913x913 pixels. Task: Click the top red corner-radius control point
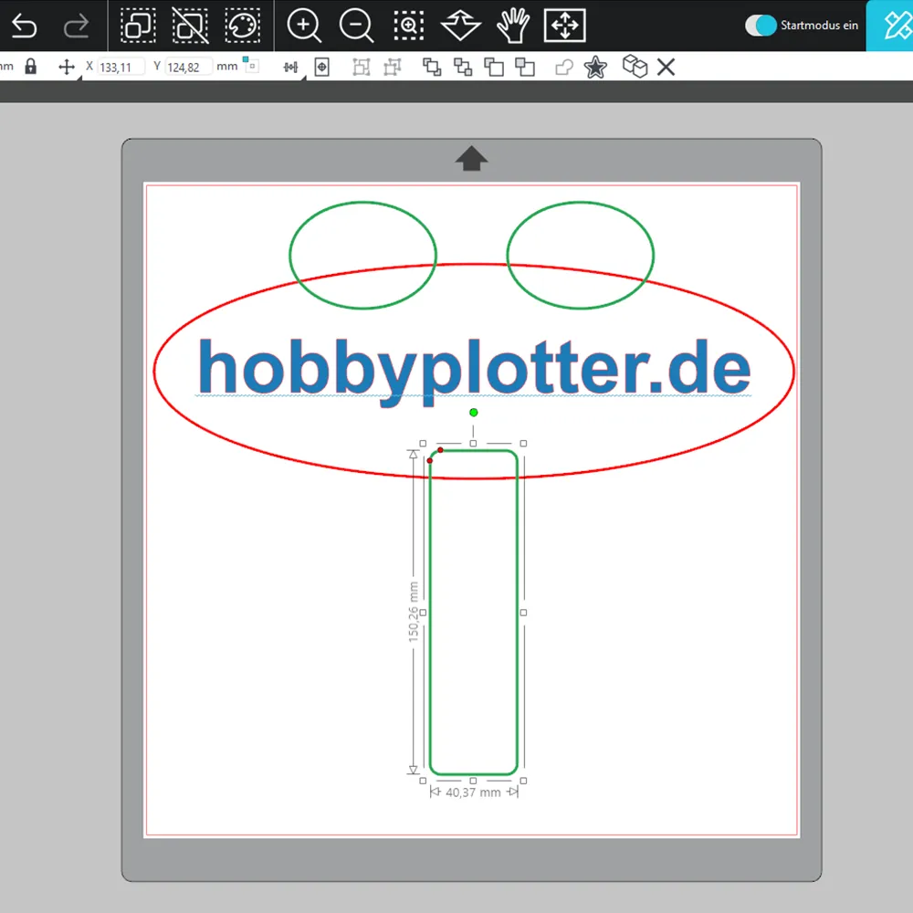441,450
